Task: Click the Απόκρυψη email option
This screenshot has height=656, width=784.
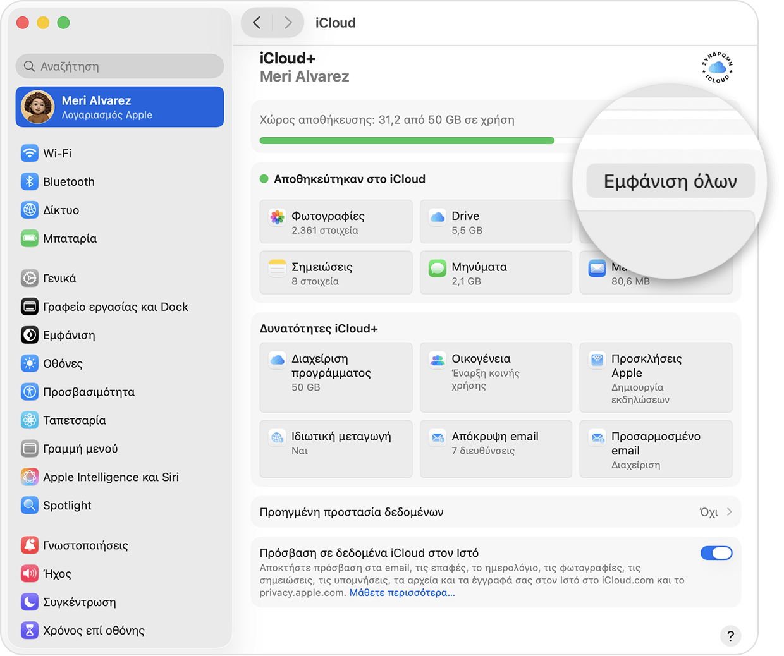Action: point(495,449)
